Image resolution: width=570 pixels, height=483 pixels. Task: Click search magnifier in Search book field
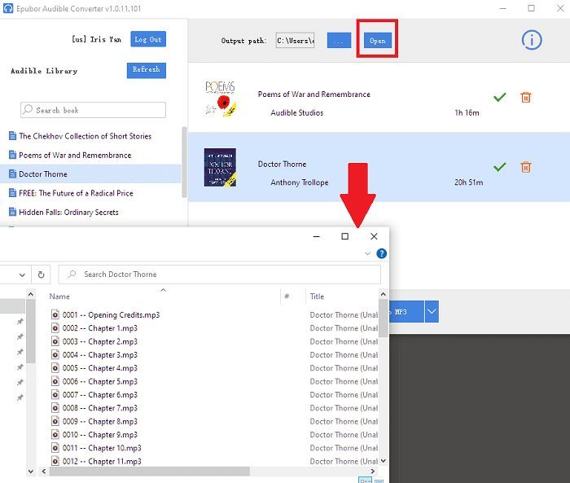point(28,109)
